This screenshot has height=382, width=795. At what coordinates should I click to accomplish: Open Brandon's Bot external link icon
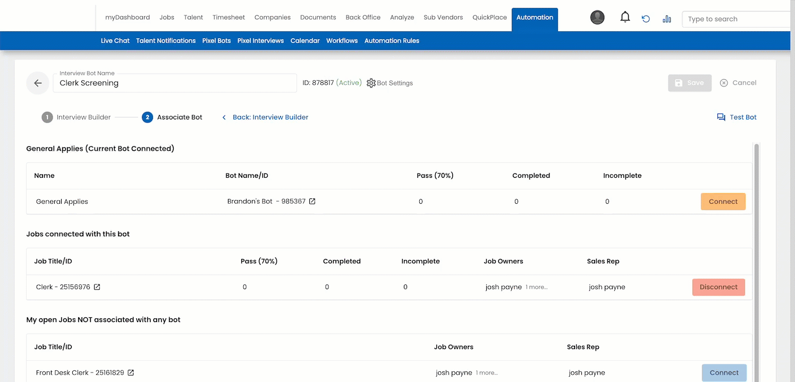click(312, 202)
